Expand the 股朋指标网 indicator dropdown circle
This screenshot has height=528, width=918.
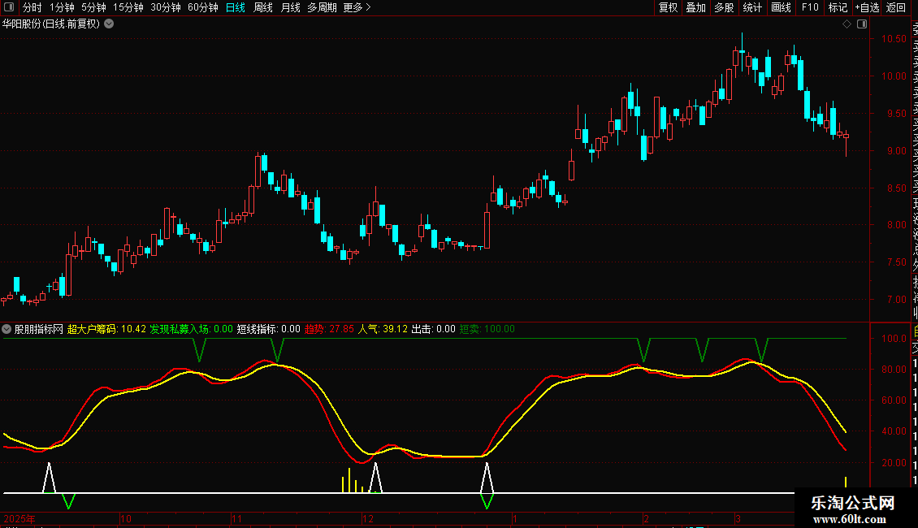pos(6,329)
